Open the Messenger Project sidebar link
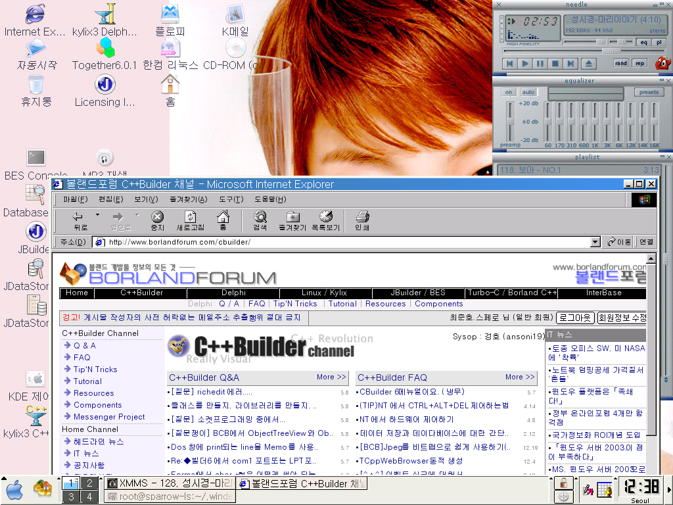This screenshot has height=505, width=673. pyautogui.click(x=109, y=416)
